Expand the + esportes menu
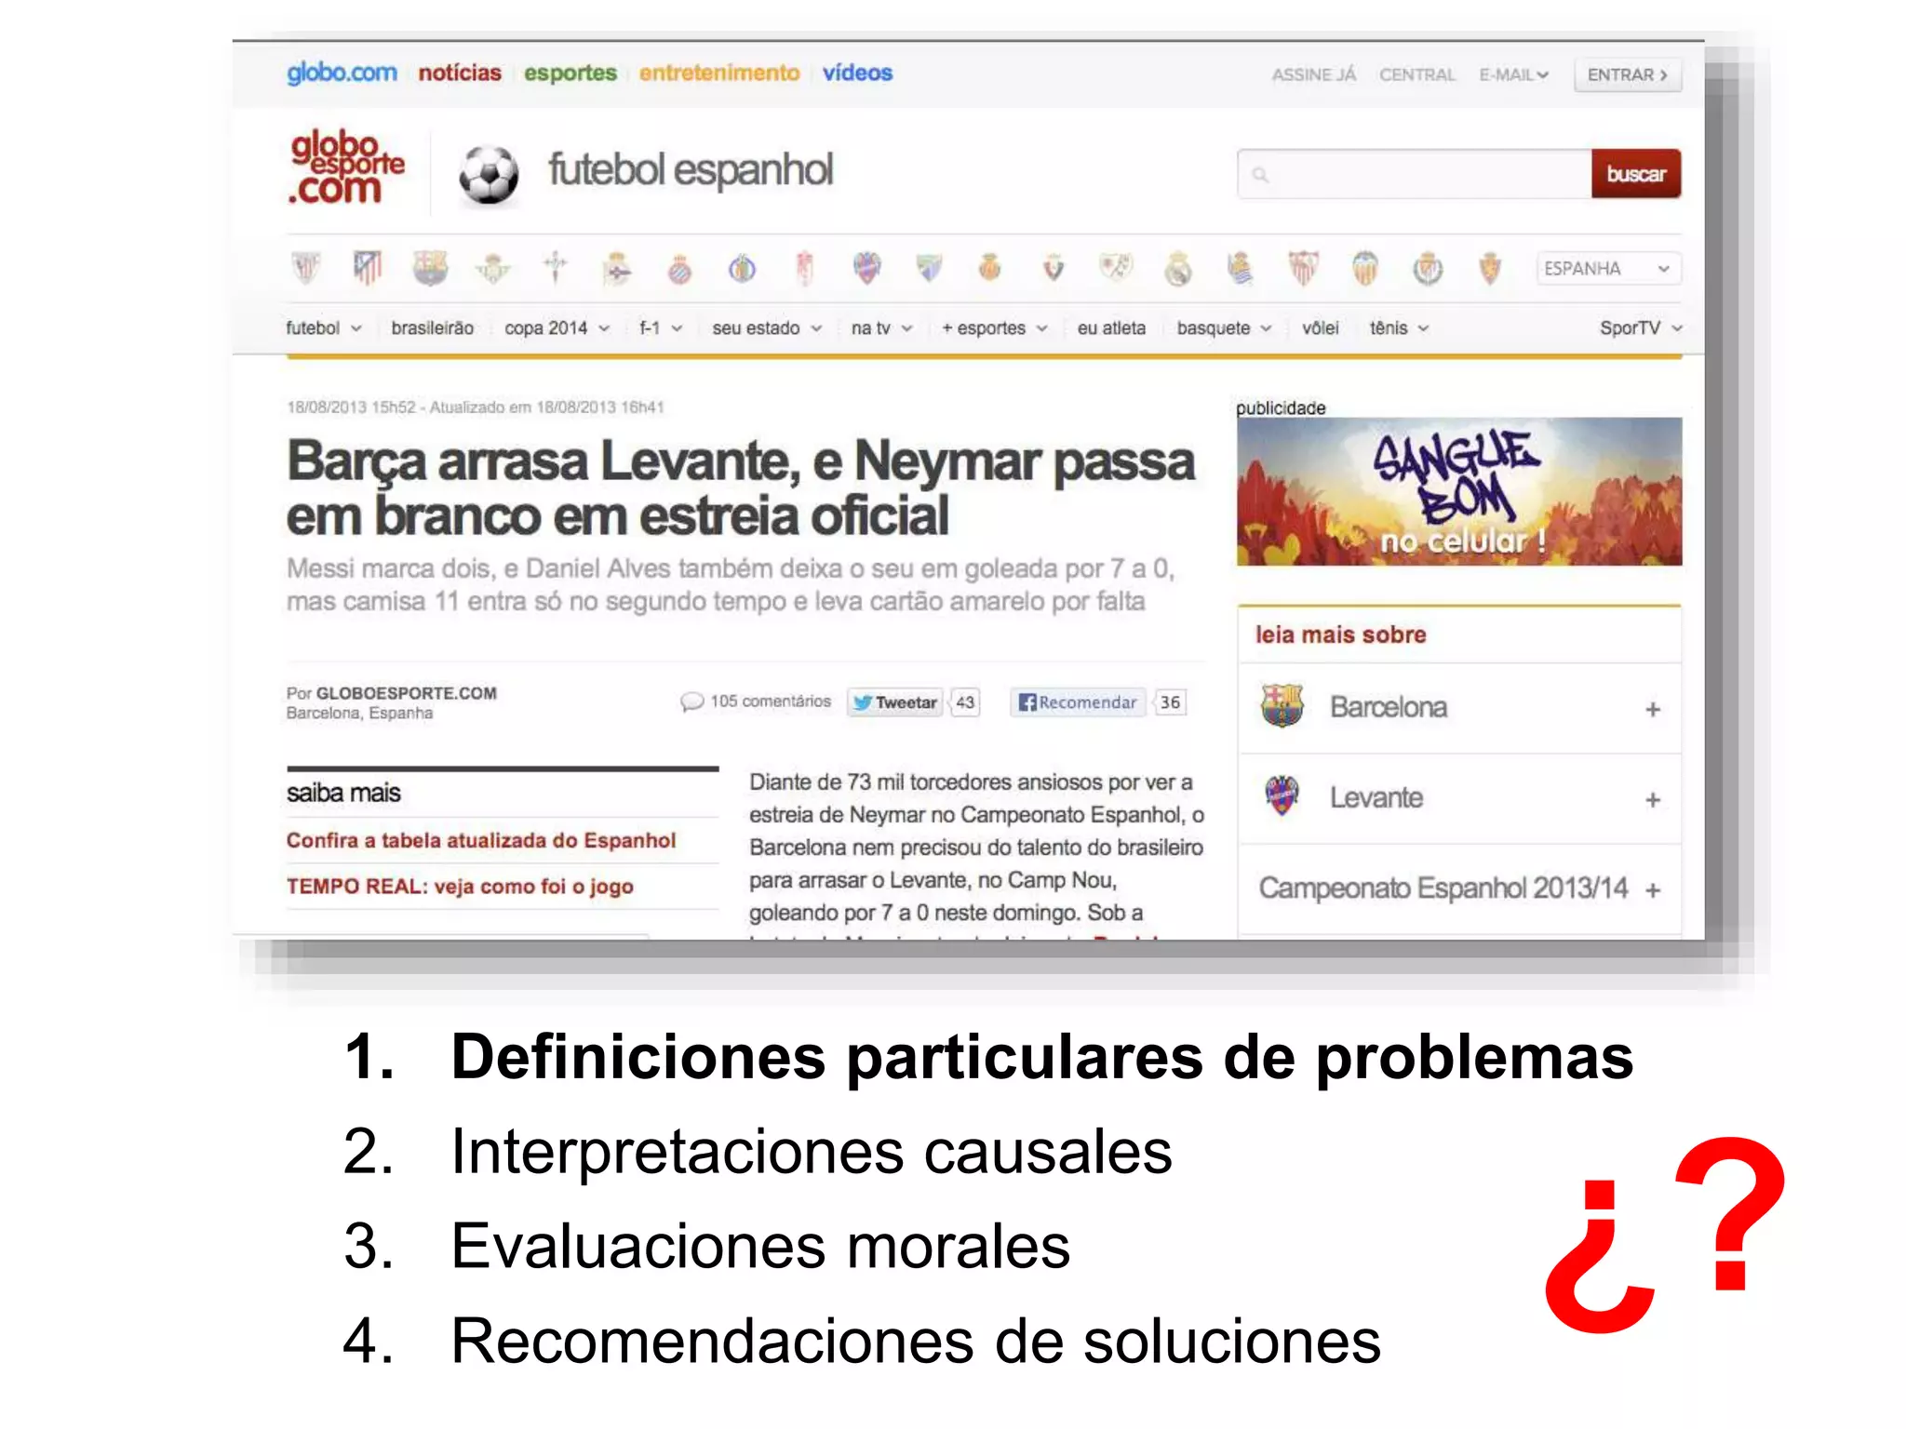Screen dimensions: 1906x1429 coord(994,327)
